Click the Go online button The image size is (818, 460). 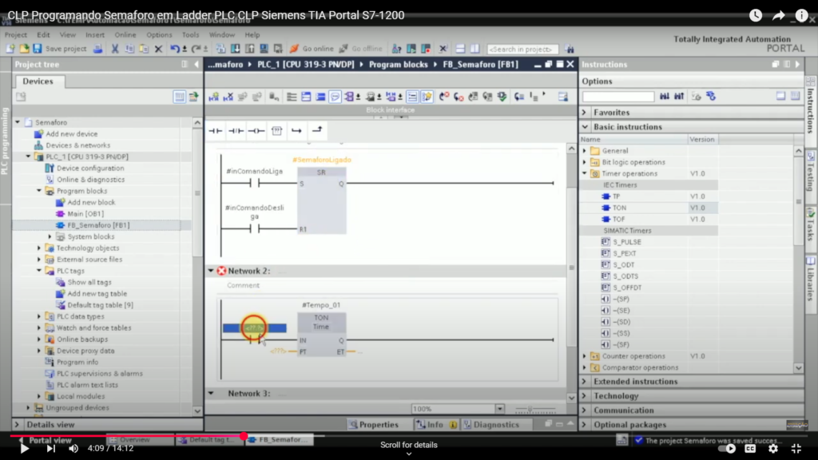pyautogui.click(x=312, y=49)
